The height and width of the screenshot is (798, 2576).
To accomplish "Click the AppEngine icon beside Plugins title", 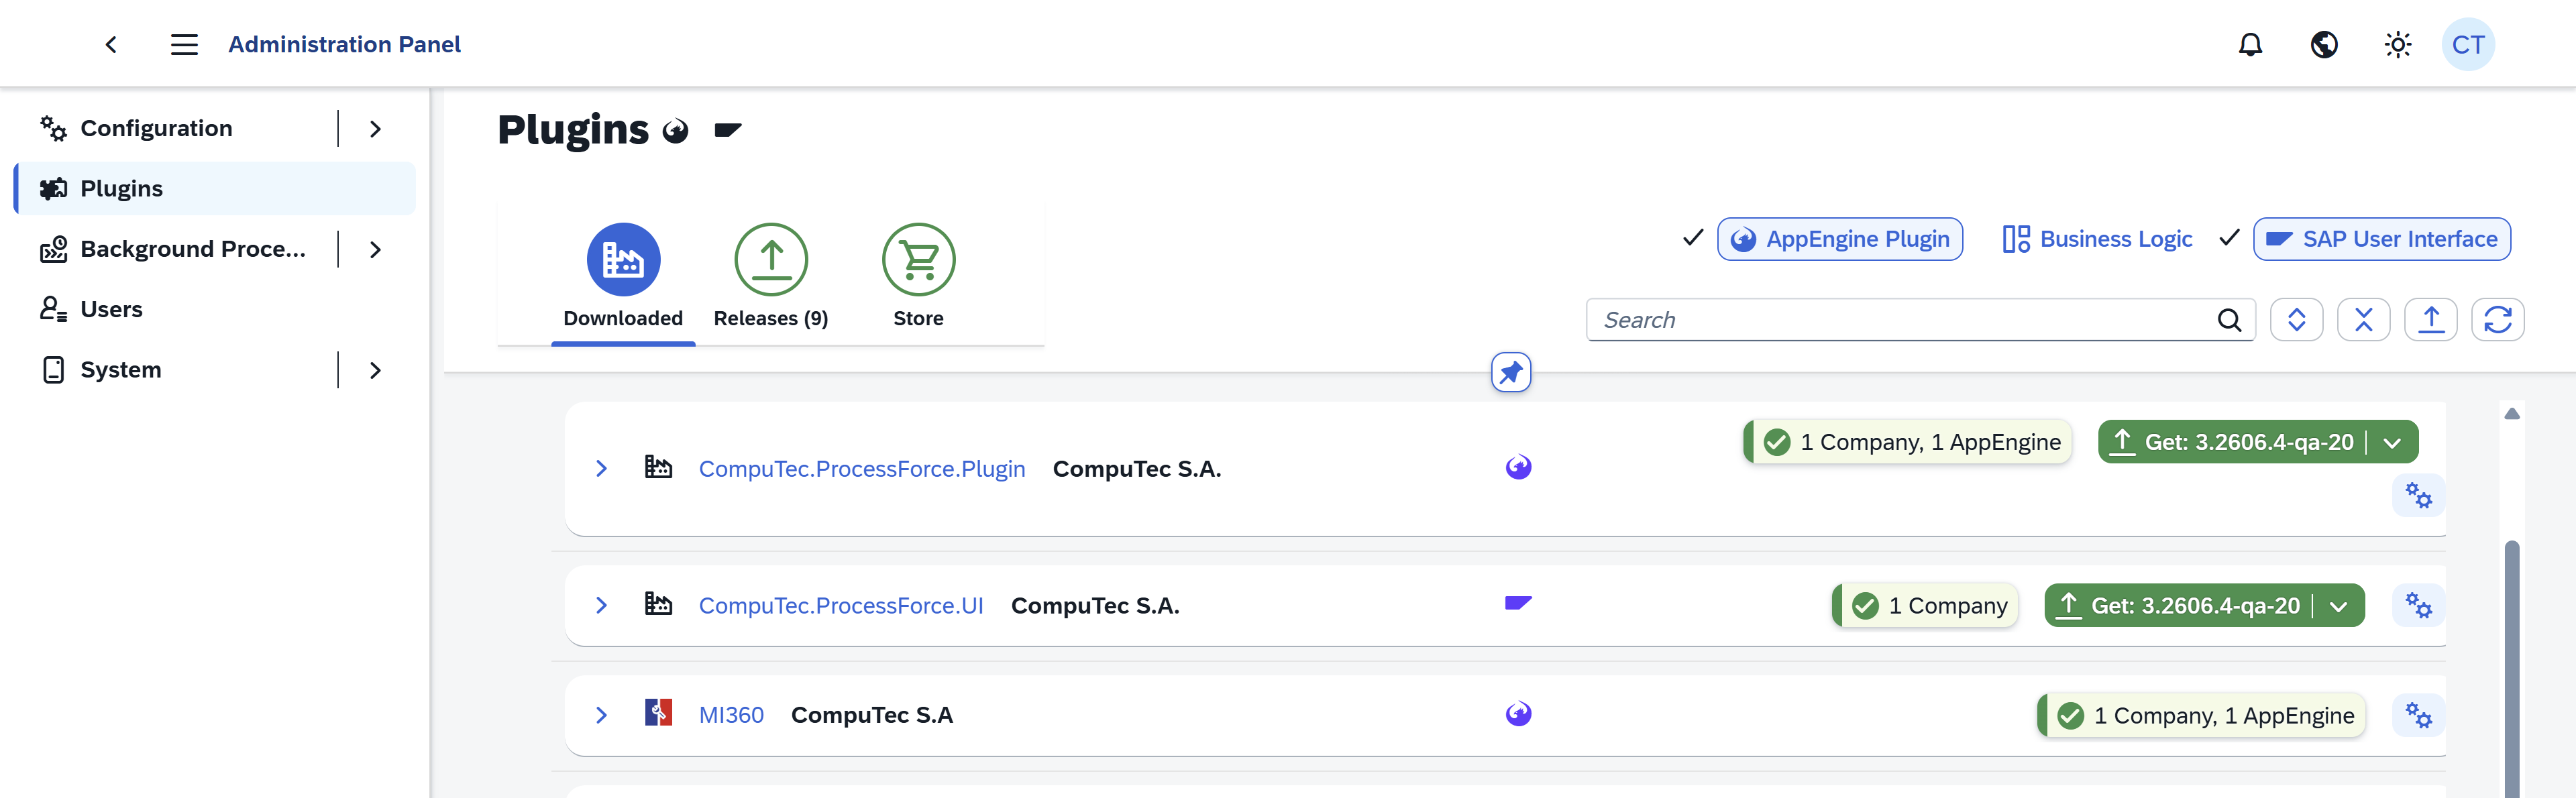I will tap(676, 131).
